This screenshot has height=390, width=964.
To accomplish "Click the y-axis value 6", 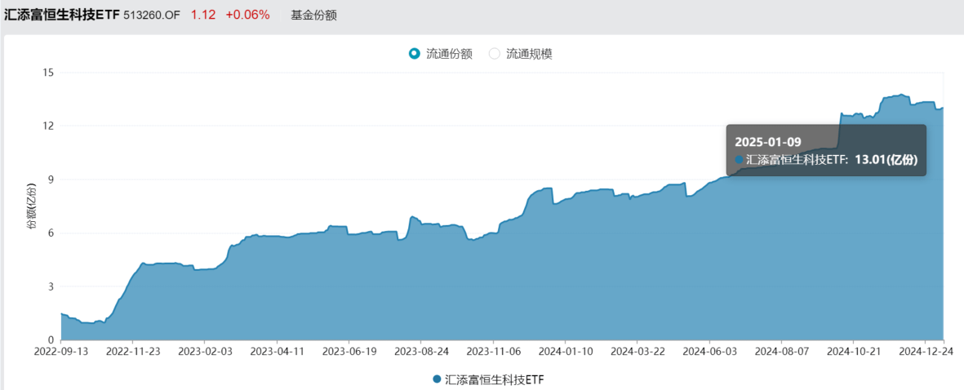I will coord(51,233).
